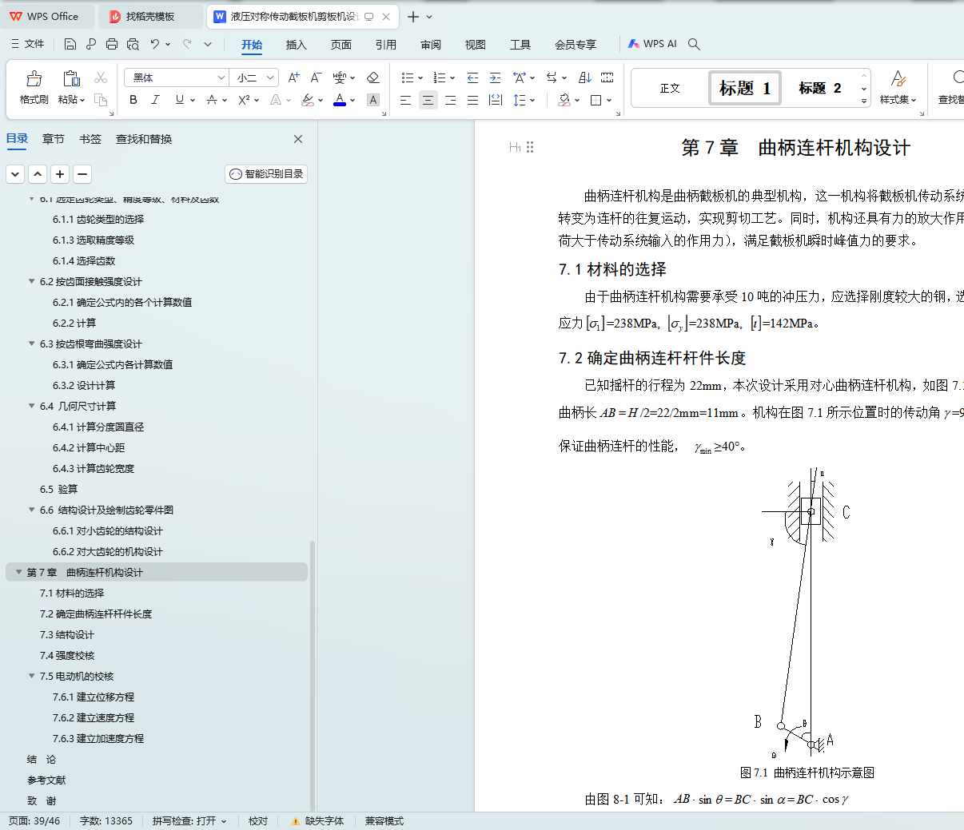Open the highlight color dropdown arrow
Viewport: 964px width, 830px height.
tap(321, 101)
